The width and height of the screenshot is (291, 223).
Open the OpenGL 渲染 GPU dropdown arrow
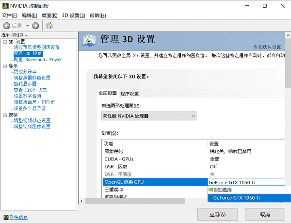(x=280, y=182)
